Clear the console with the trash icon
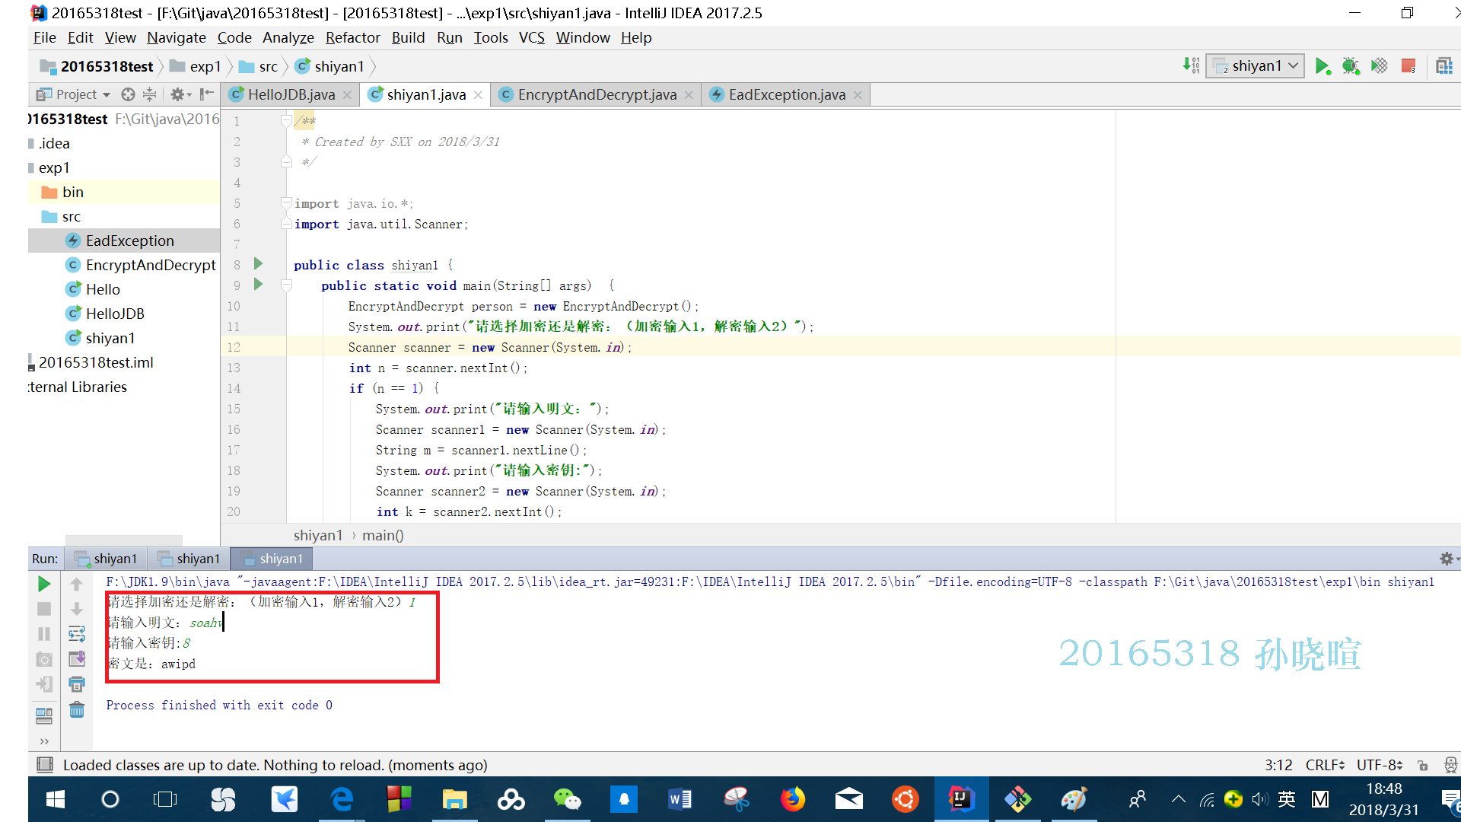Viewport: 1461px width, 822px height. click(x=76, y=710)
